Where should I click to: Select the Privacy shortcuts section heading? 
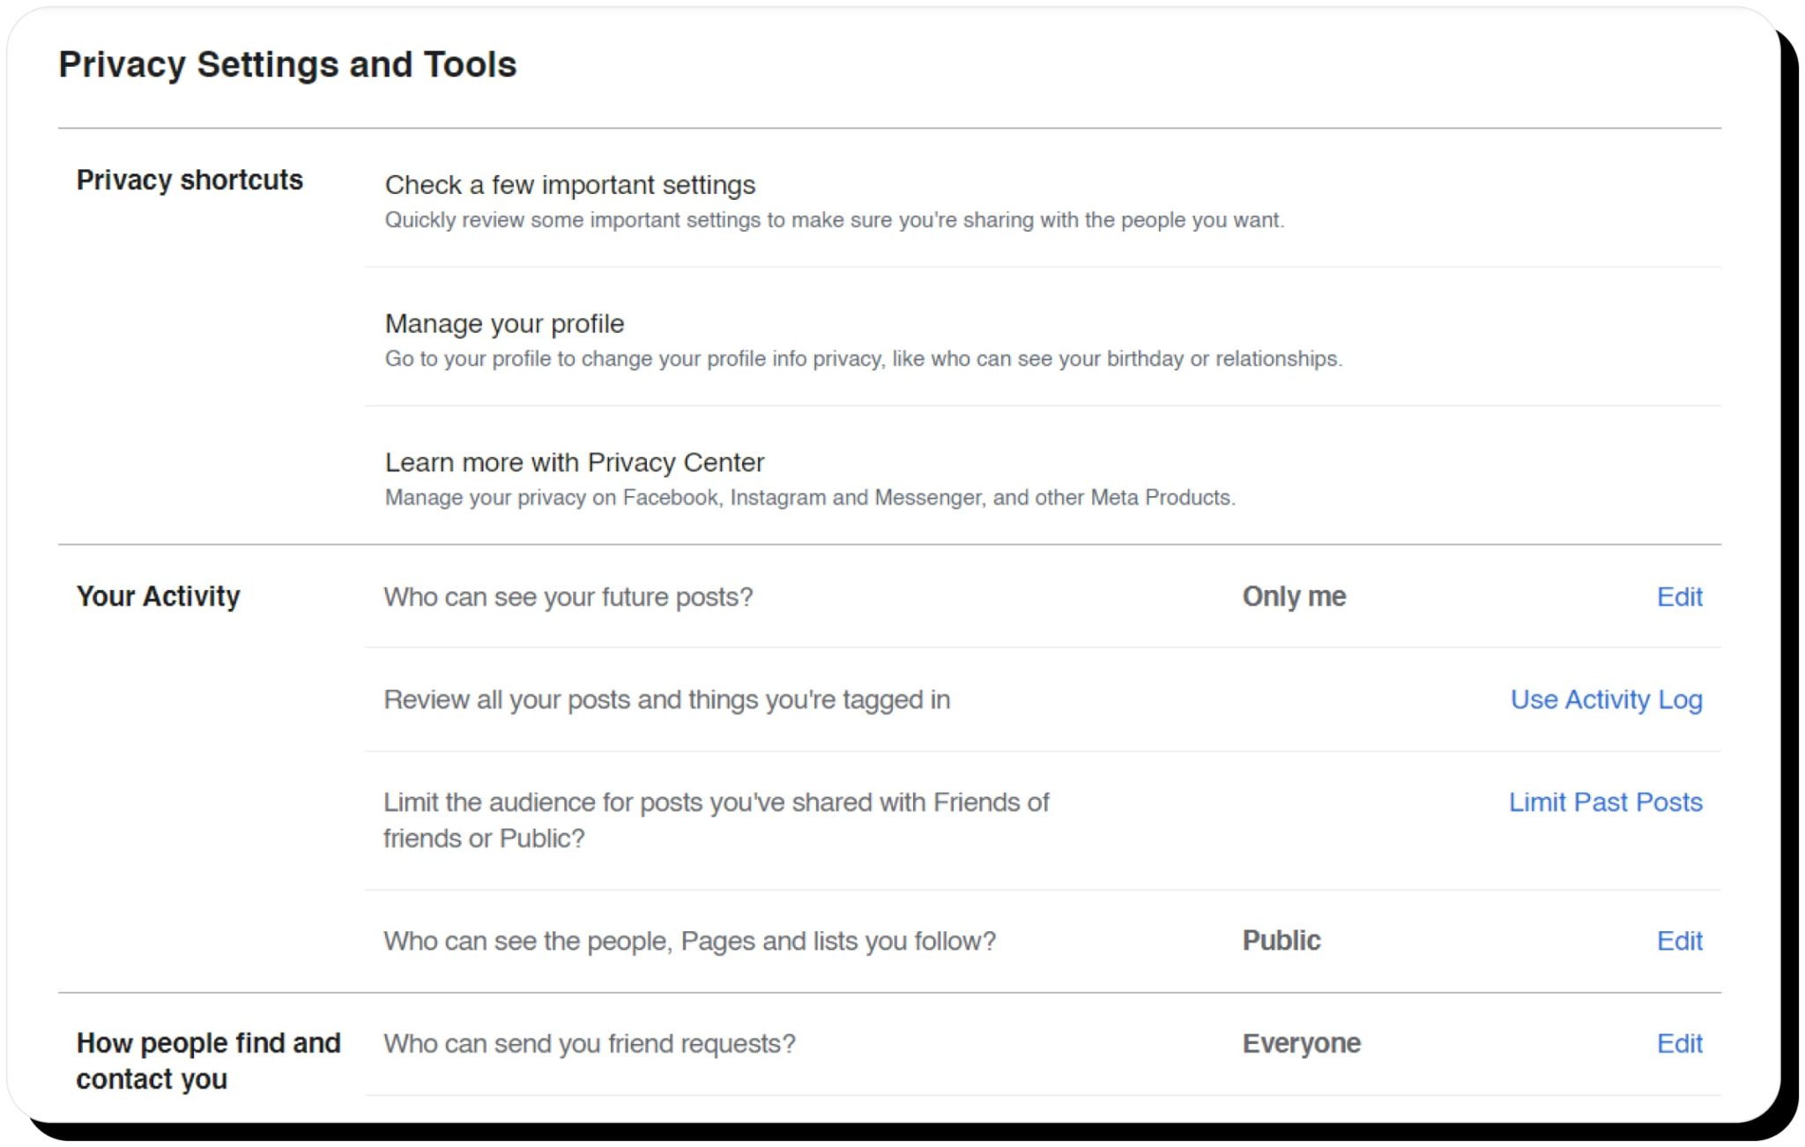(189, 181)
